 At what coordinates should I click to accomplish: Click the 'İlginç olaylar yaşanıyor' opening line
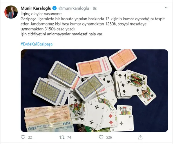41,14
